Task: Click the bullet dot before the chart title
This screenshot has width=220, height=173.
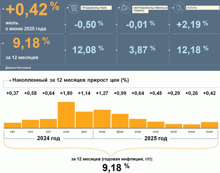Action: pyautogui.click(x=10, y=80)
